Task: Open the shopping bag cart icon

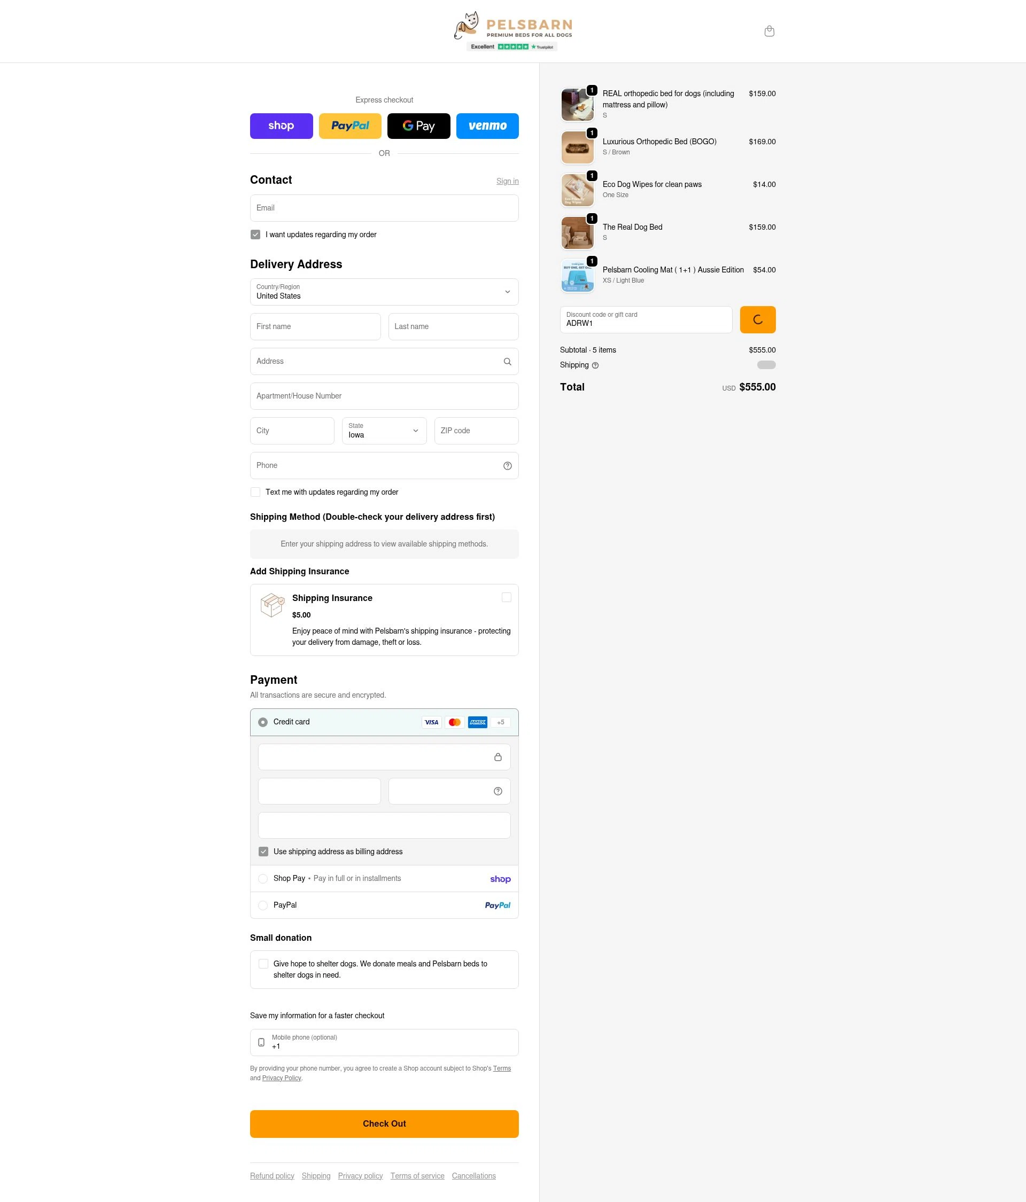Action: [769, 32]
